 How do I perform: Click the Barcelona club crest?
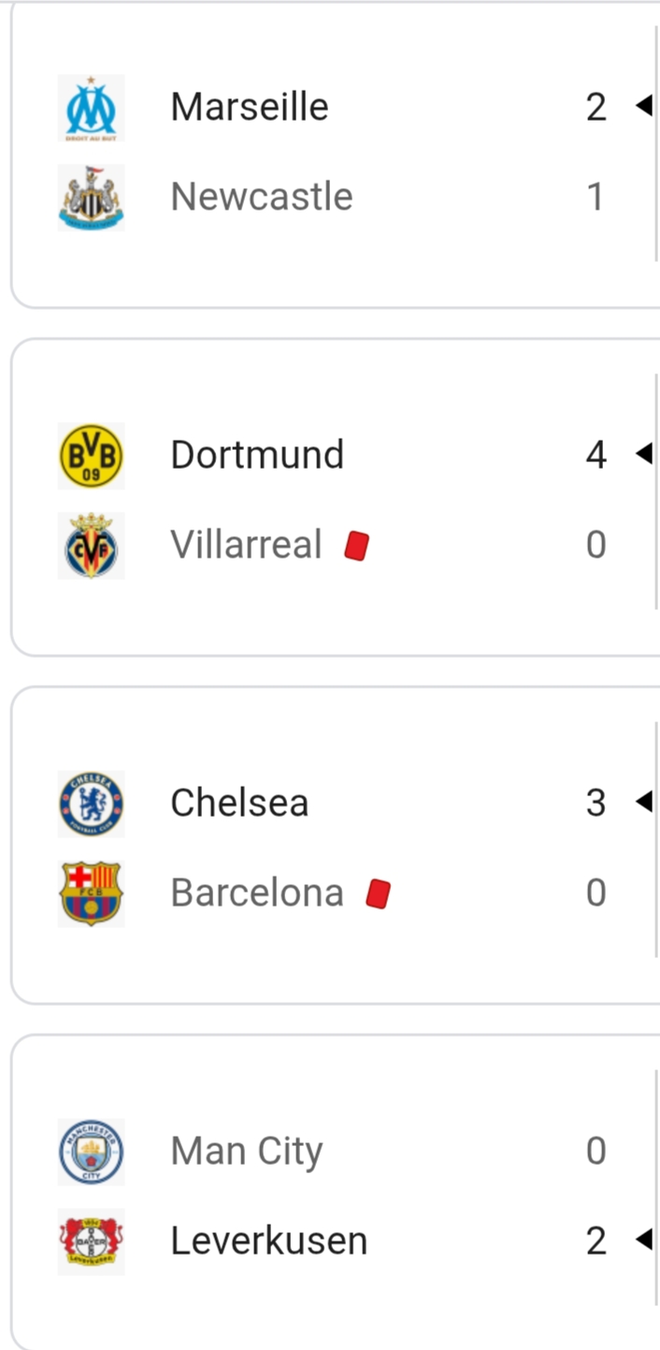91,893
